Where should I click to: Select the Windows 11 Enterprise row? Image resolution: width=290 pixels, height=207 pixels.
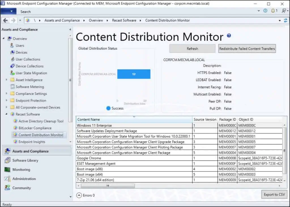click(x=179, y=125)
